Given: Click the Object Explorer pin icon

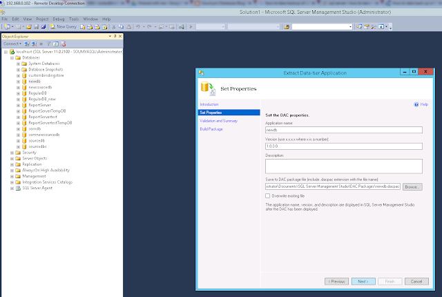Looking at the screenshot, I should pos(115,37).
